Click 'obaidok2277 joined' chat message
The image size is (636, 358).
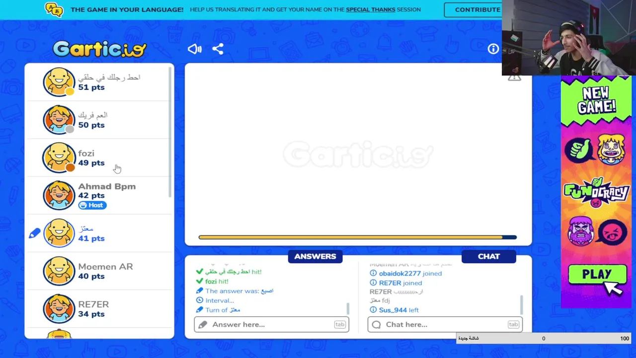click(410, 273)
